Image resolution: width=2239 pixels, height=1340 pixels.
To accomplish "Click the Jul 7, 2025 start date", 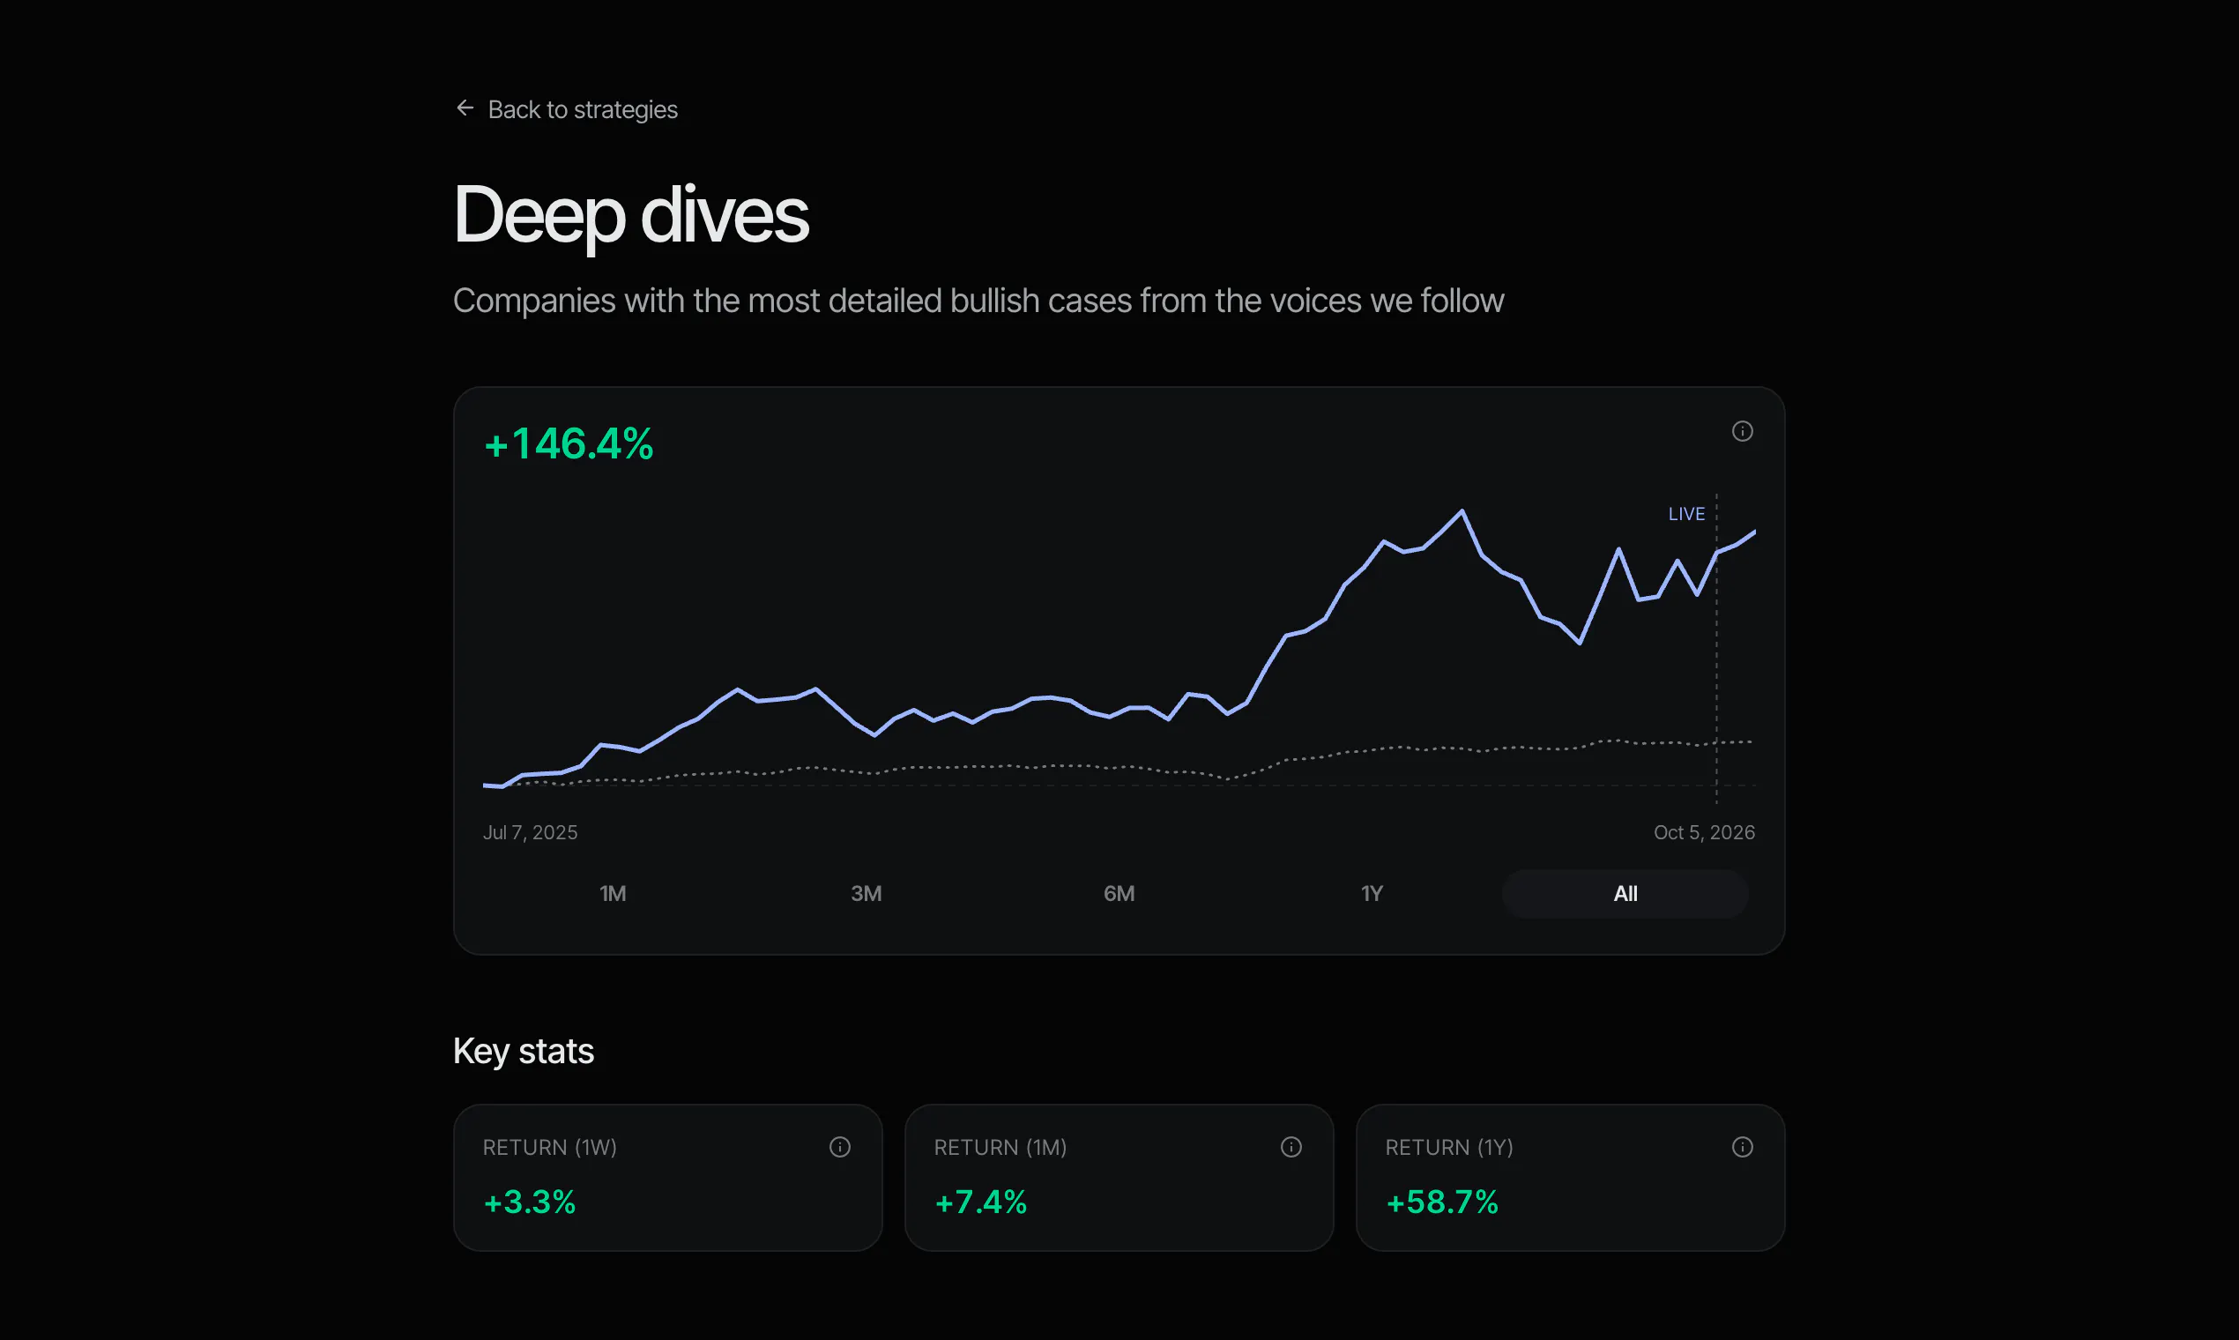I will click(530, 832).
